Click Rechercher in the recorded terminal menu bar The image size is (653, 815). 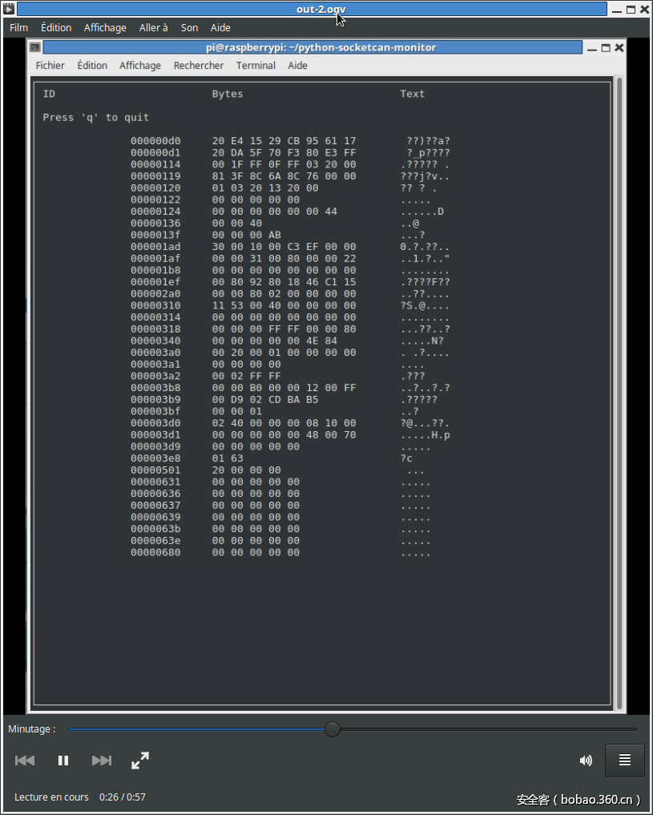click(199, 65)
